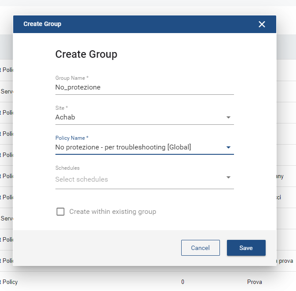Close the Create Group dialog with X
Viewport: 296px width, 291px height.
(262, 24)
